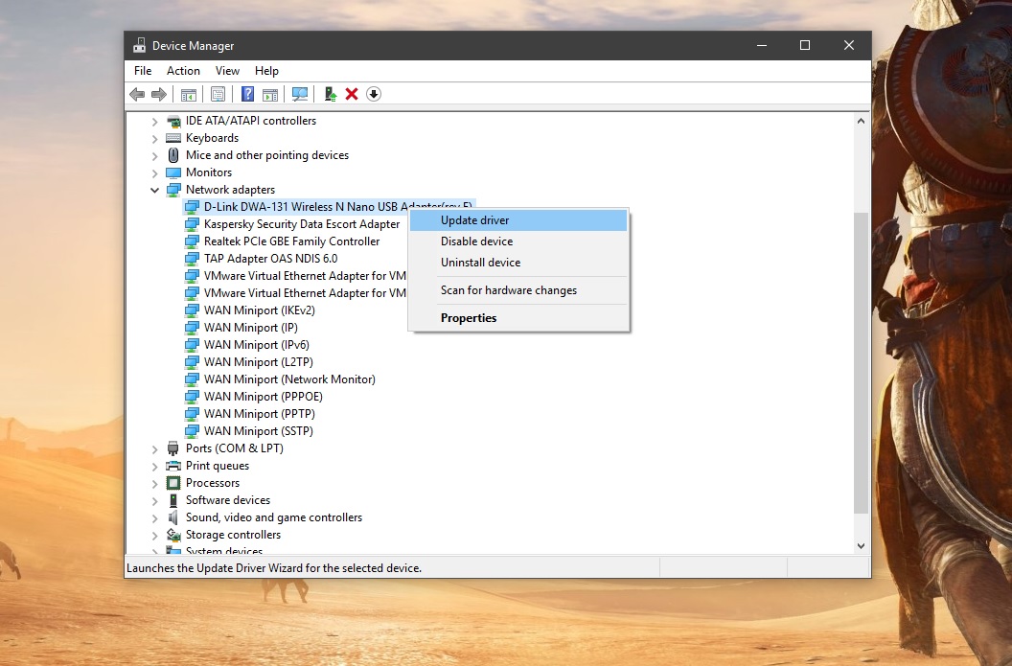The image size is (1012, 666).
Task: Select WAN Miniport (L2TP)
Action: tap(258, 362)
